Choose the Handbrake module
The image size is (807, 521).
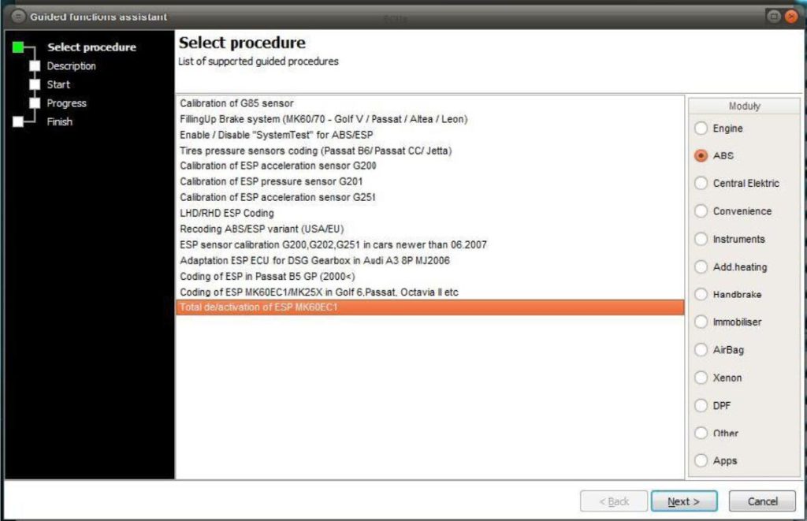701,295
